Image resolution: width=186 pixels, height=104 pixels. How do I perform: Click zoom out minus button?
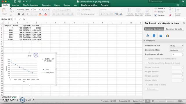[157, 101]
